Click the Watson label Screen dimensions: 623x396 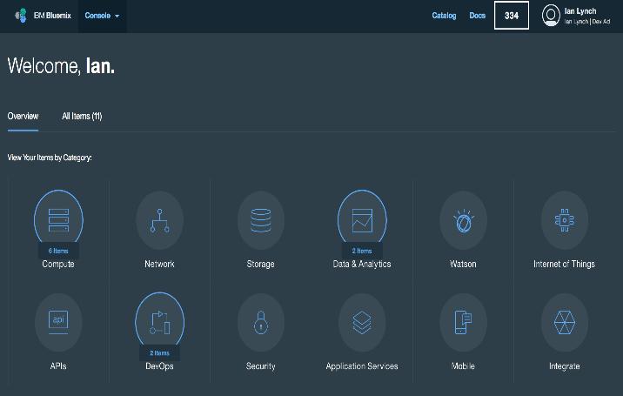click(463, 264)
